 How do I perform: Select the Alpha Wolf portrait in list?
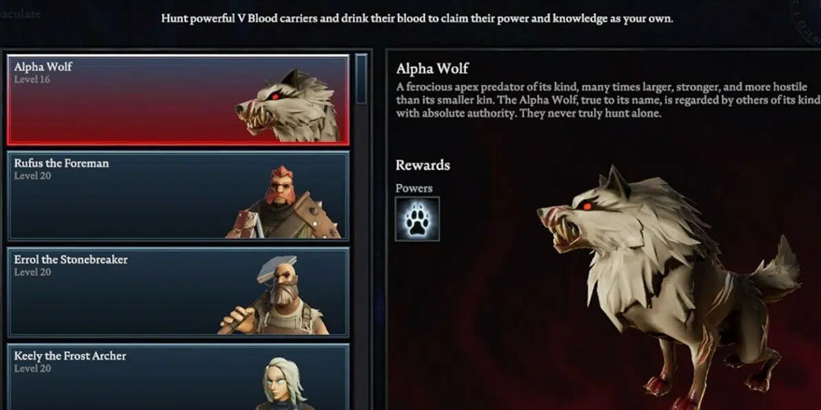pos(288,105)
